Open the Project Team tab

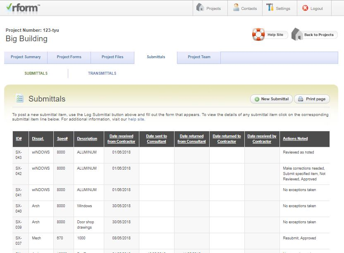(x=198, y=57)
